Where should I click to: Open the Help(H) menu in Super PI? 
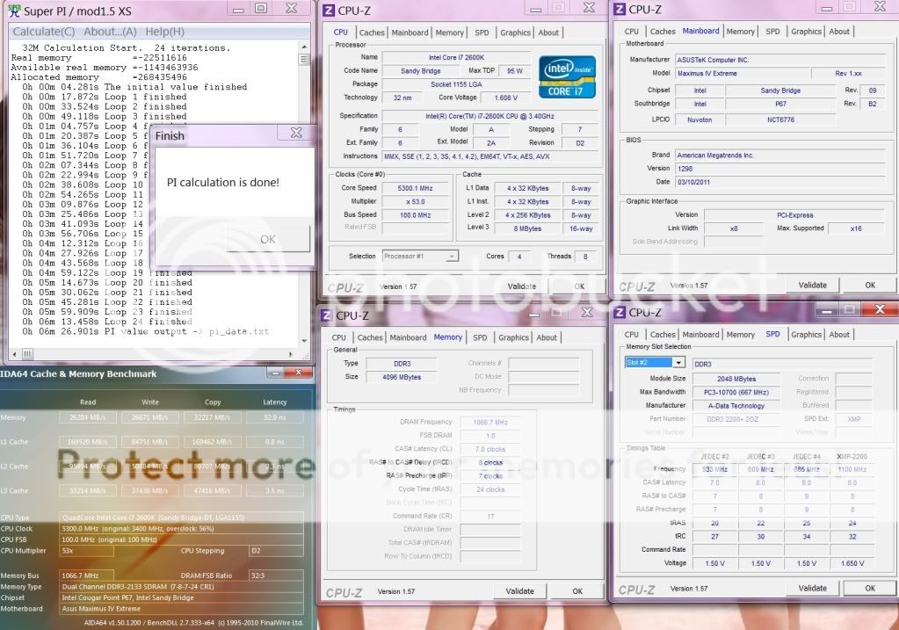164,32
